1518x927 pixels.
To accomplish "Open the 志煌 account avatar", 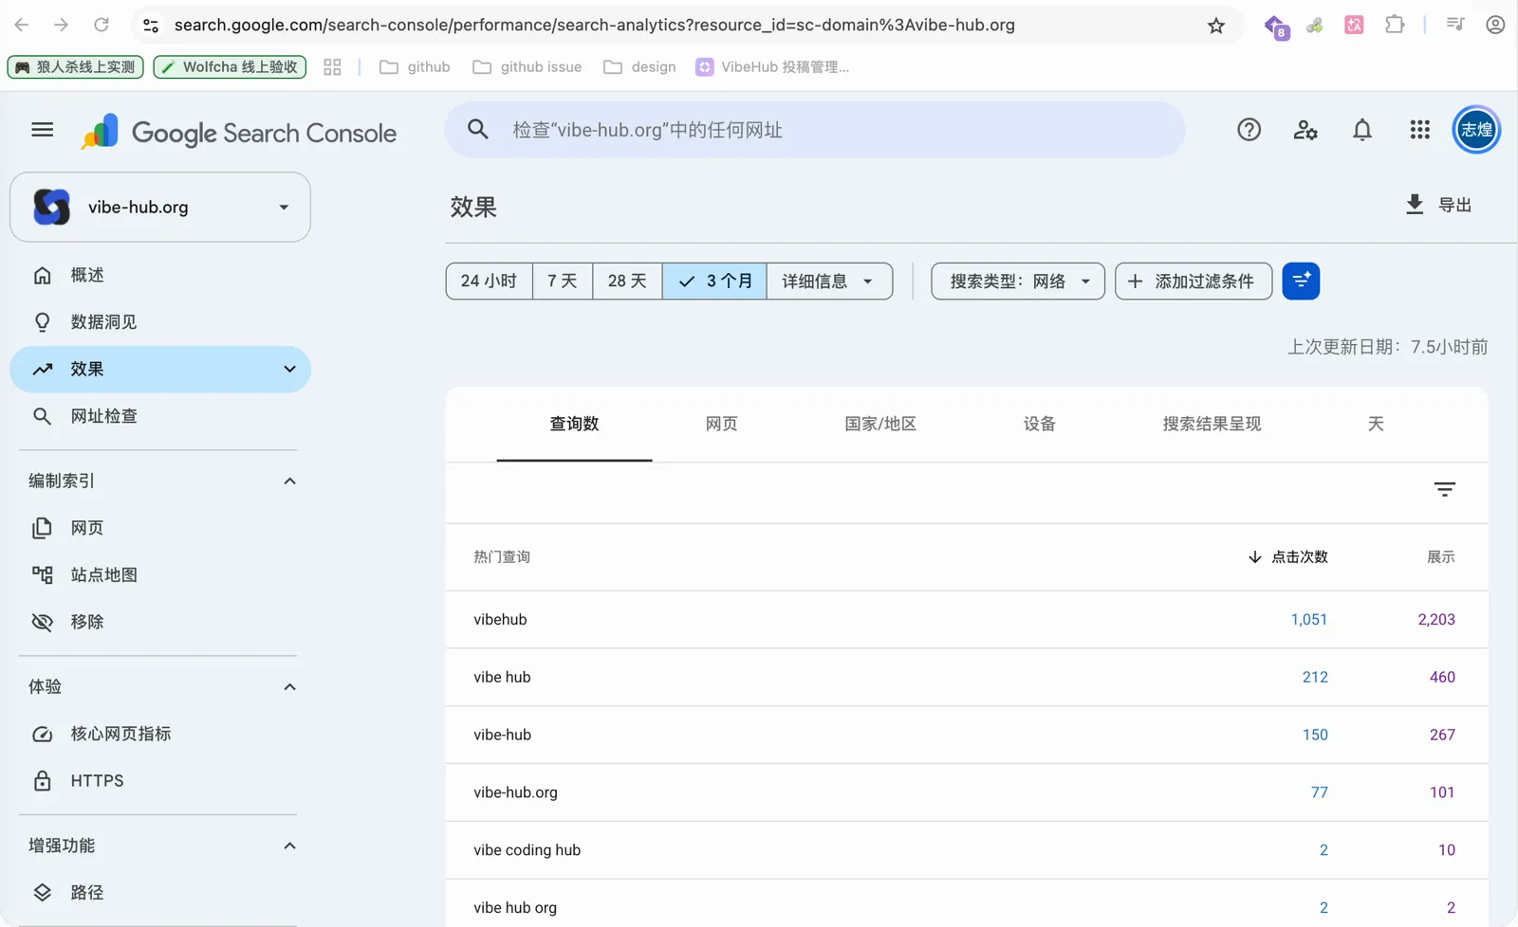I will click(1476, 130).
